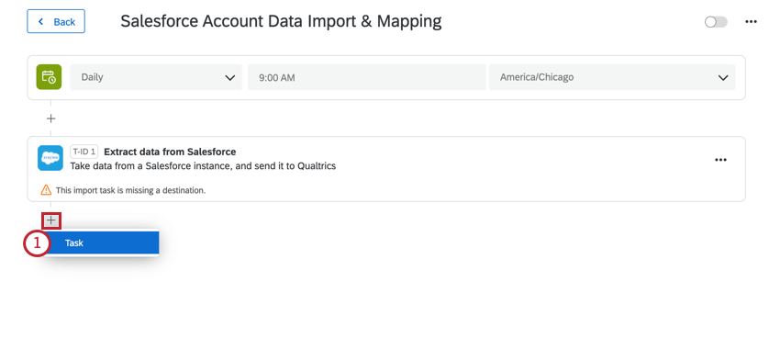Click the timezone dropdown chevron arrow

coord(723,78)
